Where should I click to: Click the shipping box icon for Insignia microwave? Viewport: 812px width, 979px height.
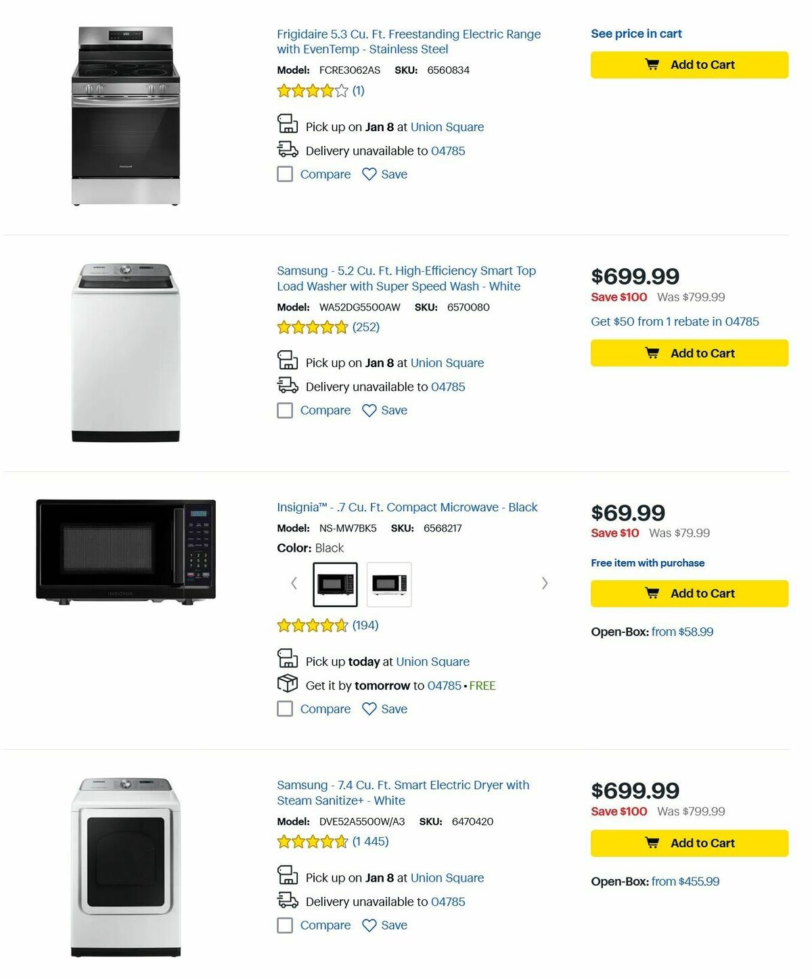(x=287, y=684)
